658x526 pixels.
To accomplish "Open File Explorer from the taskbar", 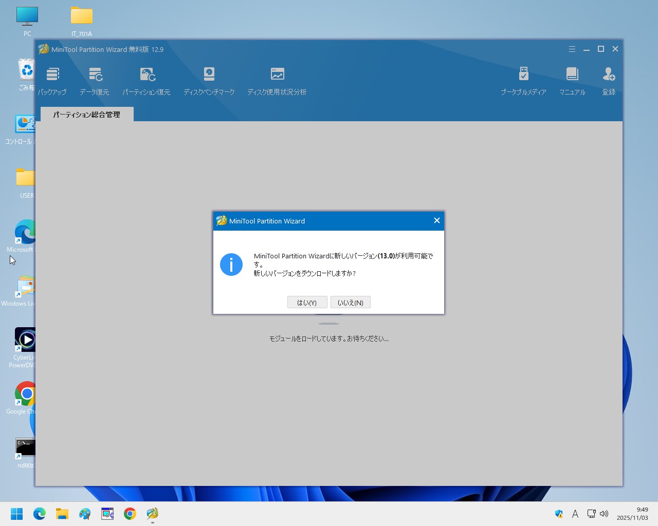I will [x=62, y=514].
